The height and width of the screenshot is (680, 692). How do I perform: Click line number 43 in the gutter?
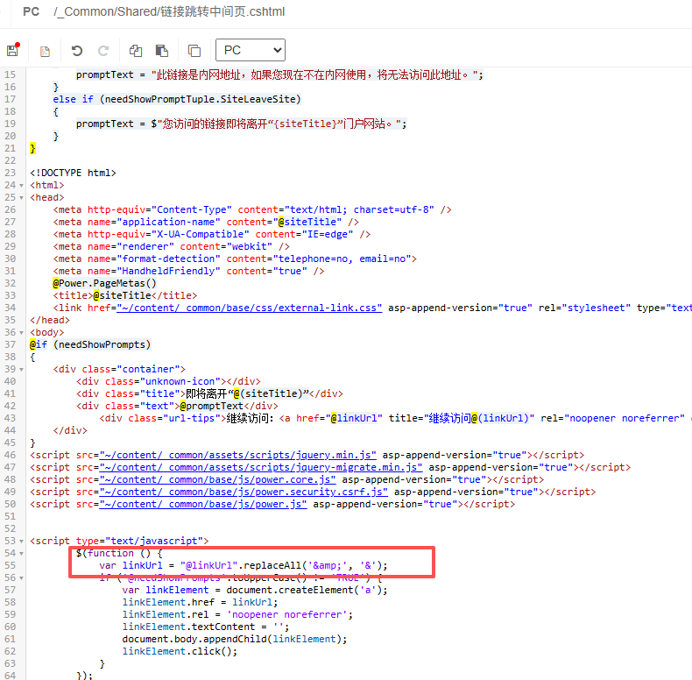11,418
